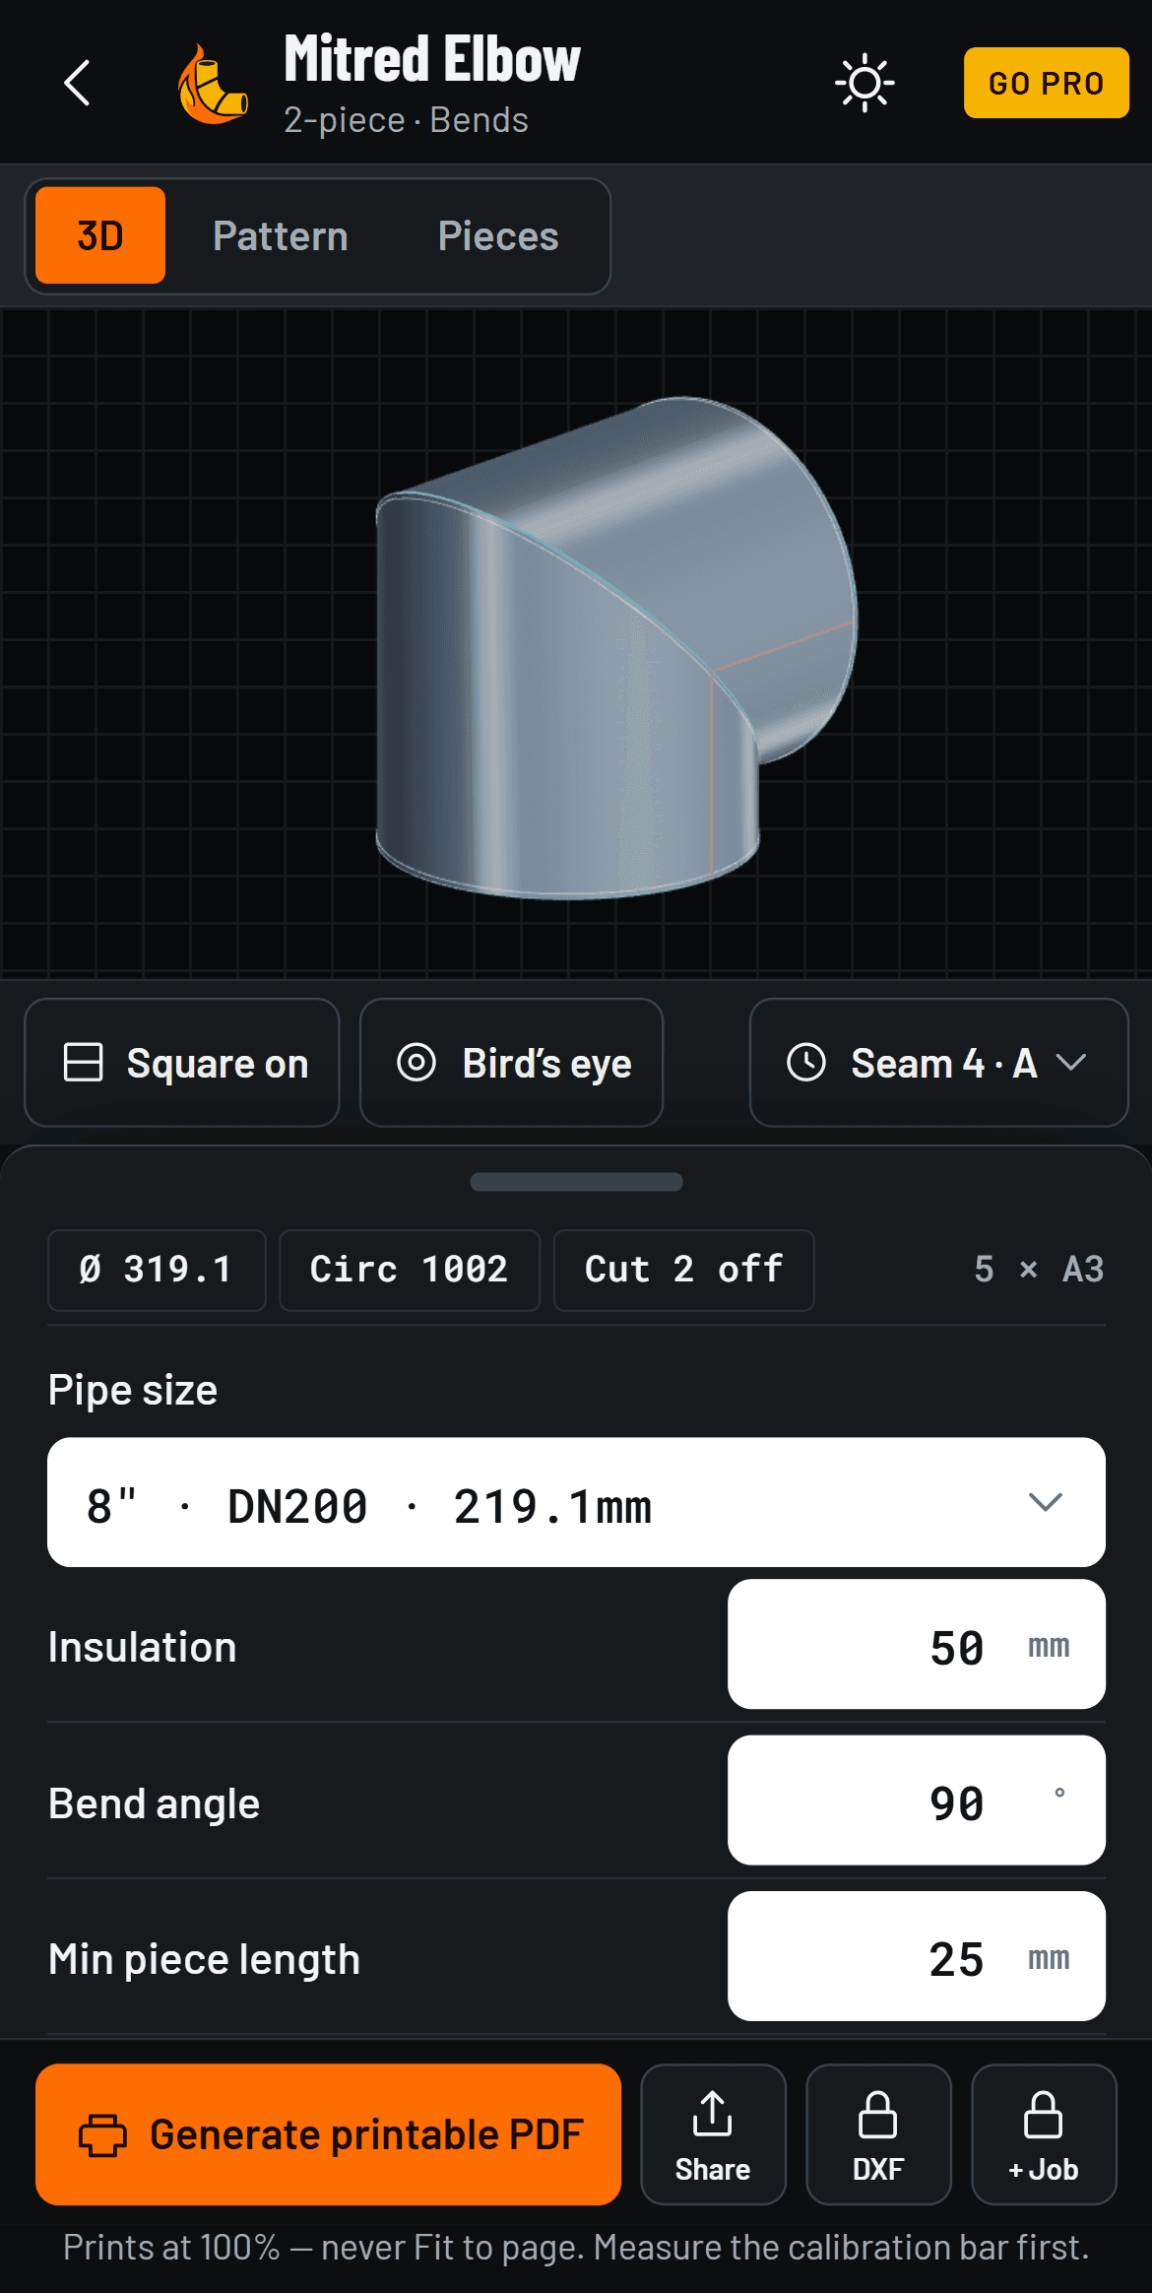Tap the Ø 319.1 diameter chip
Viewport: 1152px width, 2293px height.
click(157, 1270)
